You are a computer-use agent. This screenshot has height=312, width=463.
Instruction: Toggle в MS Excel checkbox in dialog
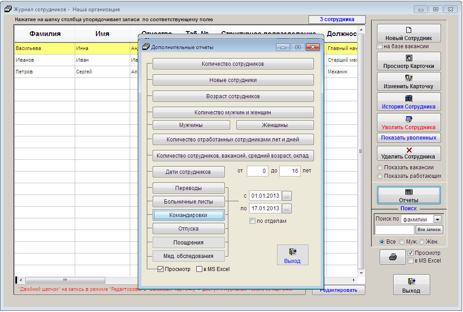[x=200, y=269]
